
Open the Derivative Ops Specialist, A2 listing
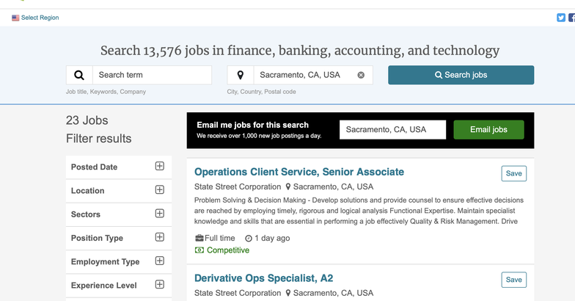264,278
